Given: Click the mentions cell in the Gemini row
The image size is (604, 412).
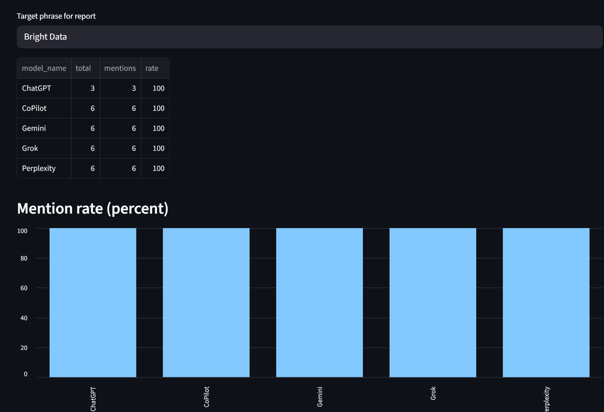Looking at the screenshot, I should (121, 128).
